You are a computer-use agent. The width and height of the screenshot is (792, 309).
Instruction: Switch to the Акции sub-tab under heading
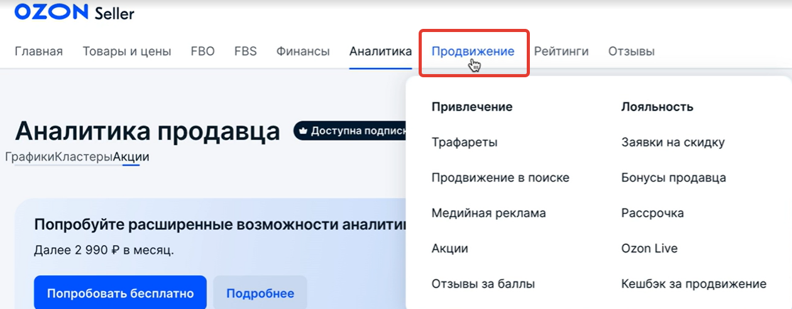tap(131, 157)
